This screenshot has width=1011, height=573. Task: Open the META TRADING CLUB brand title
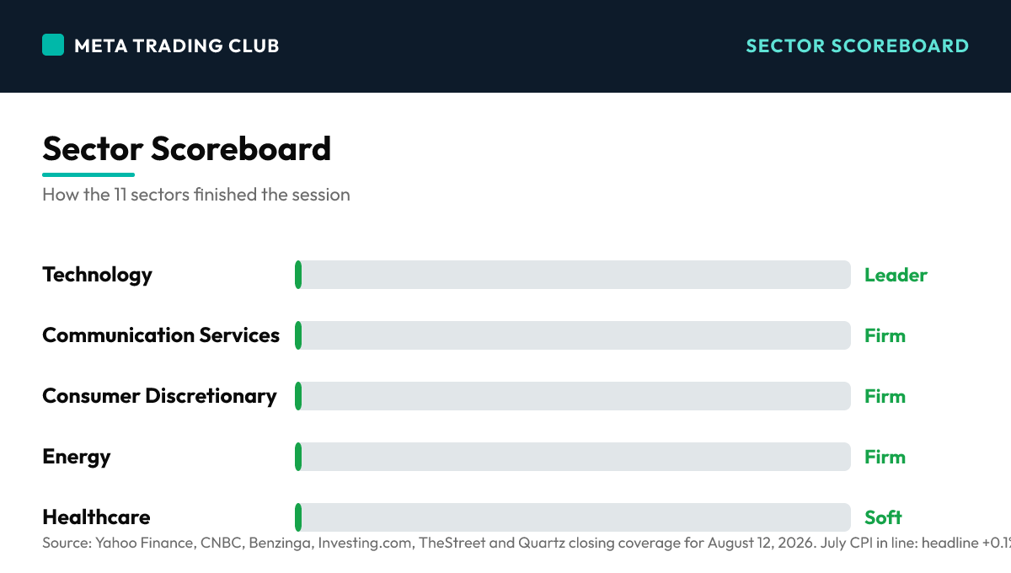click(177, 46)
